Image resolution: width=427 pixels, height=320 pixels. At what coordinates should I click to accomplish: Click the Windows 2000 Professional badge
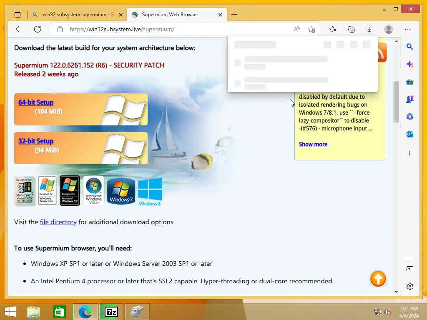(x=24, y=190)
